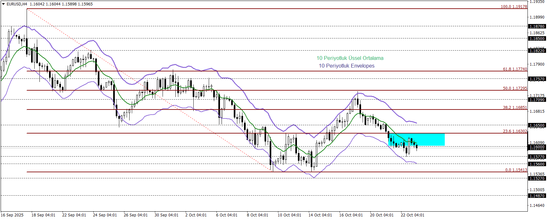Select the '10 Periyotluk Üssel Ortalama' text label
Image resolution: width=548 pixels, height=219 pixels.
(x=350, y=58)
